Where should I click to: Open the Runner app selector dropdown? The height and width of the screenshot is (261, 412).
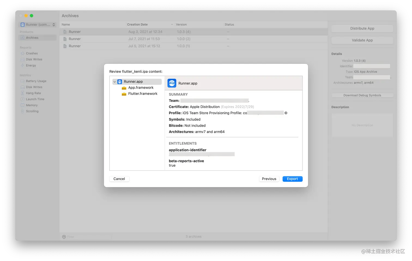coord(38,25)
